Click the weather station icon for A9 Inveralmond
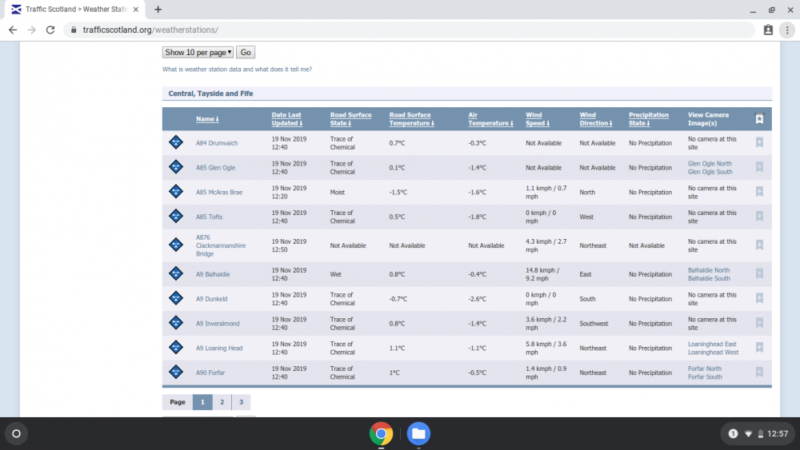 point(176,323)
